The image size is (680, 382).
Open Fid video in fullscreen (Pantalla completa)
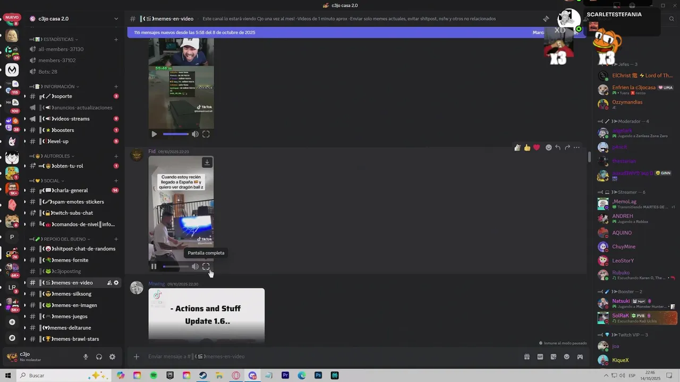point(206,266)
